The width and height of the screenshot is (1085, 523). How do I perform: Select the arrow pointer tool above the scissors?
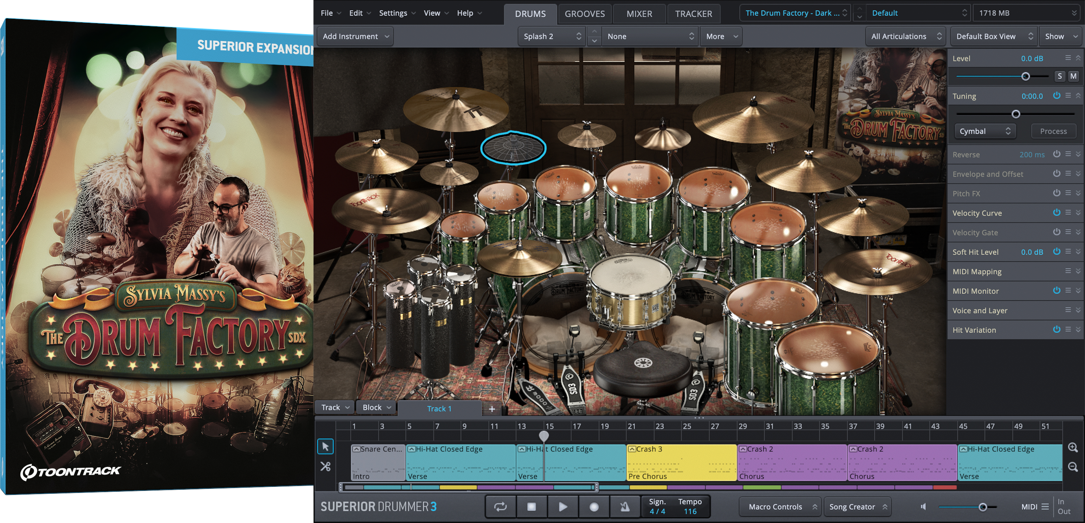tap(326, 446)
